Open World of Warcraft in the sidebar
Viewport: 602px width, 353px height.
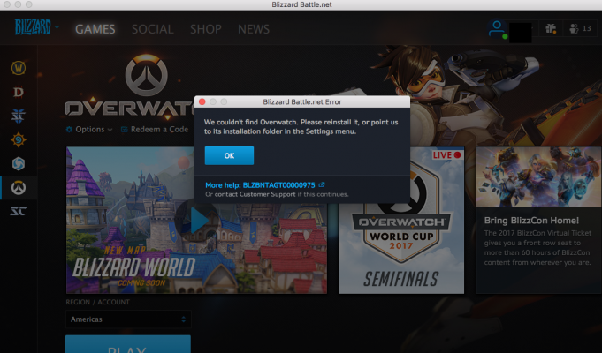(x=19, y=67)
